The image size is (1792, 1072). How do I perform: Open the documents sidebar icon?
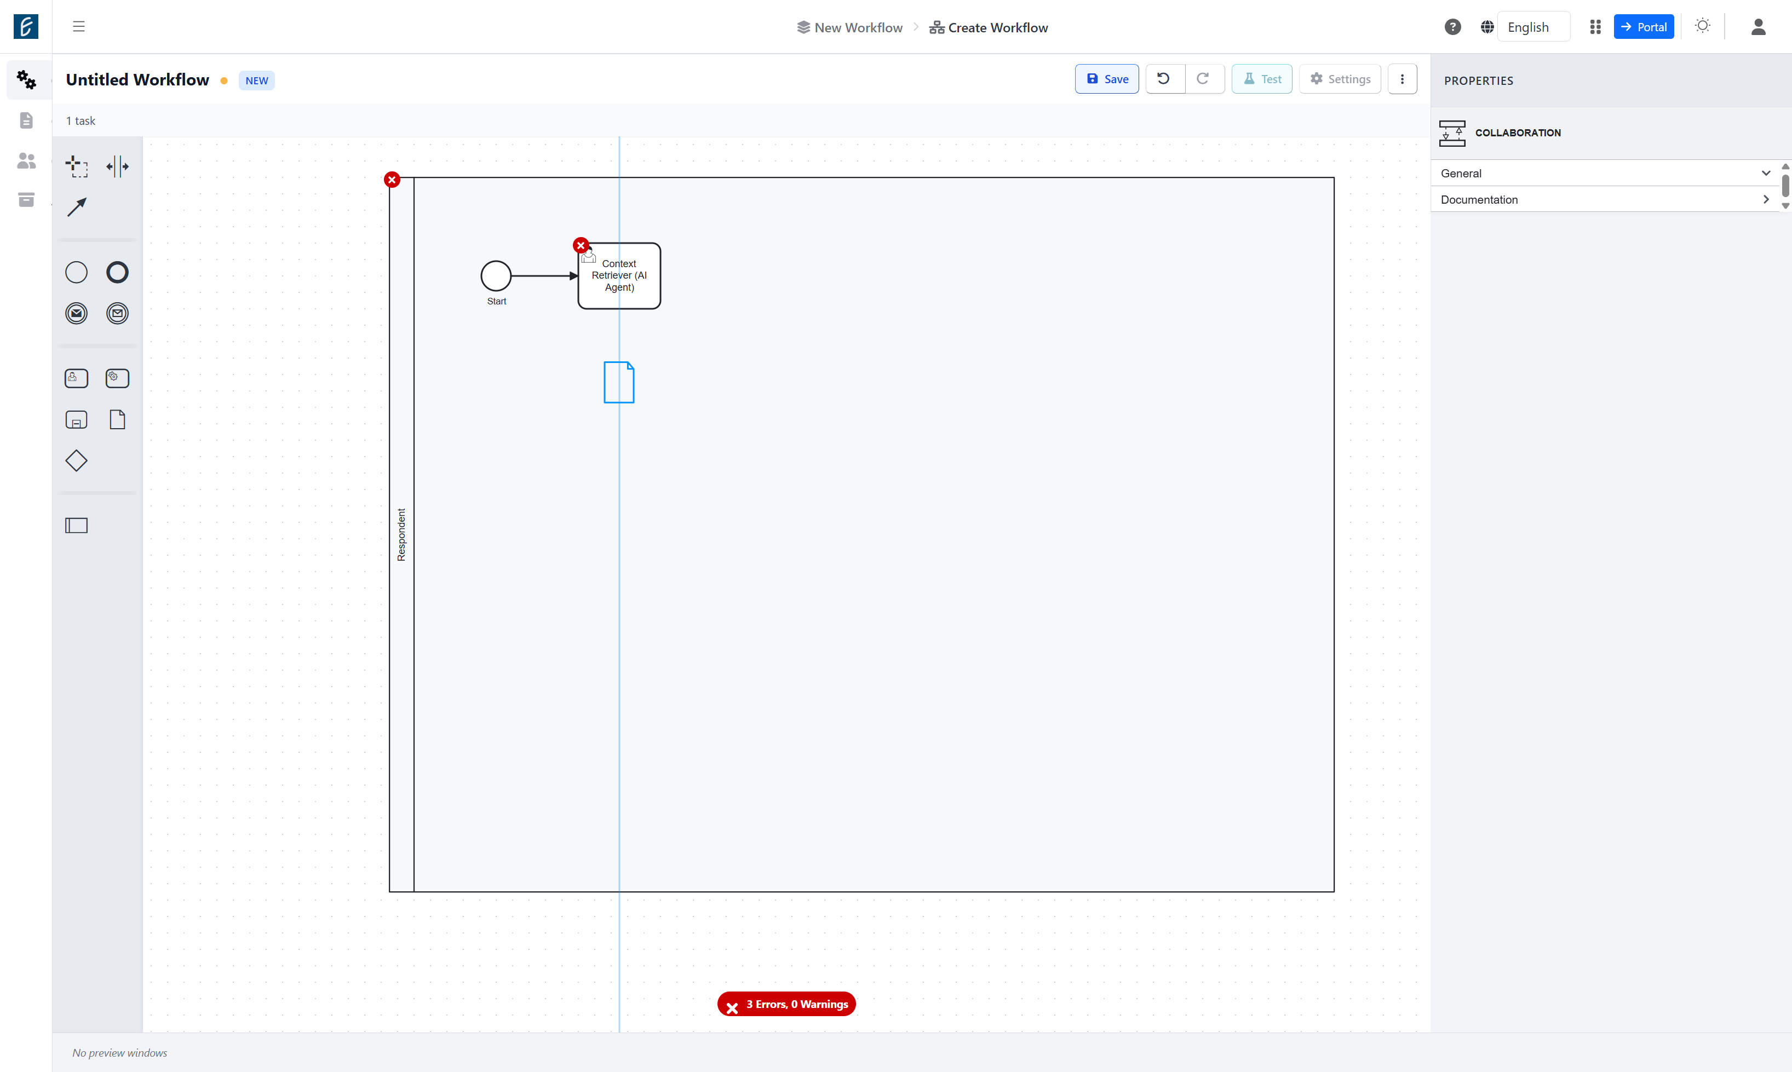point(27,120)
